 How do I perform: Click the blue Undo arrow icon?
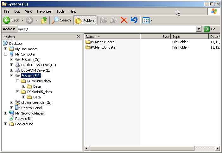(x=134, y=20)
